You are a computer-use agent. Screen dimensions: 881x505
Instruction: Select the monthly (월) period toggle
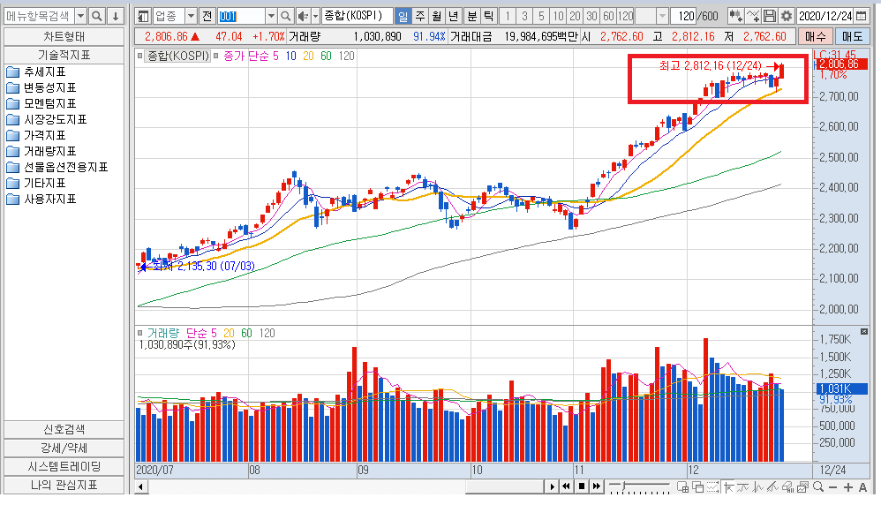437,16
